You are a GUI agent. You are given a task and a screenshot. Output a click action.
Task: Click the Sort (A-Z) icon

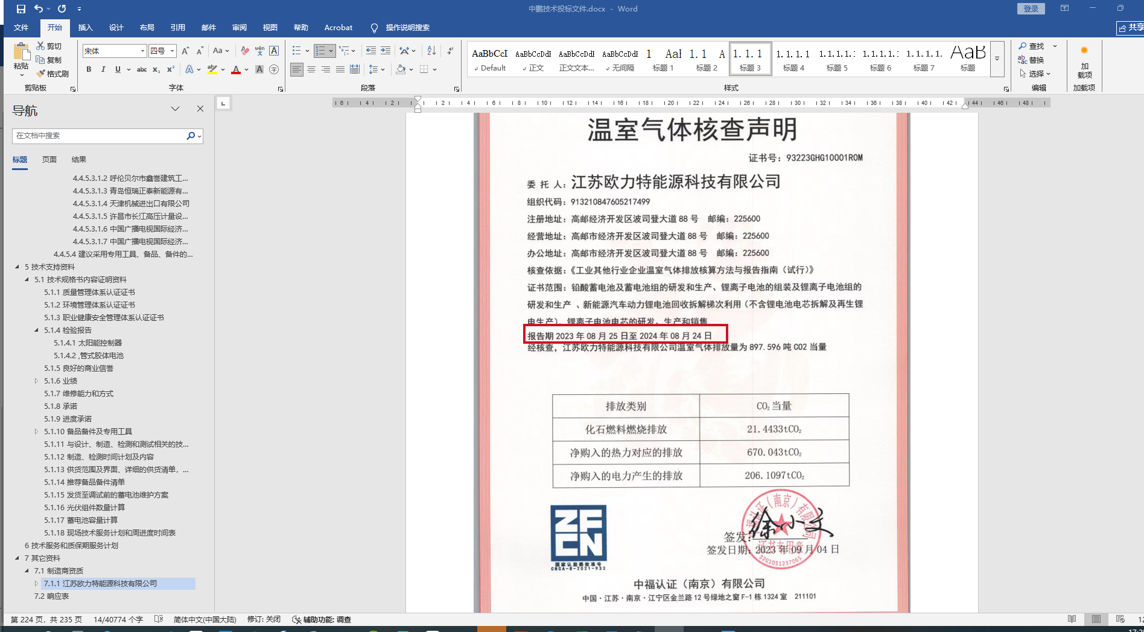point(431,51)
